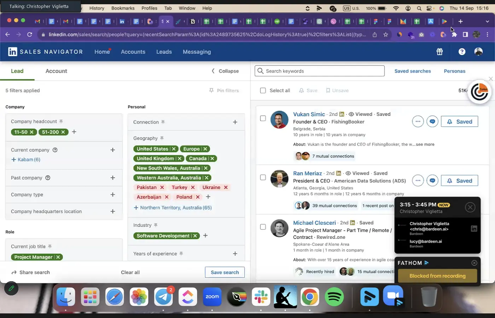Image resolution: width=495 pixels, height=318 pixels.
Task: Expand the Connection filter
Action: click(235, 122)
